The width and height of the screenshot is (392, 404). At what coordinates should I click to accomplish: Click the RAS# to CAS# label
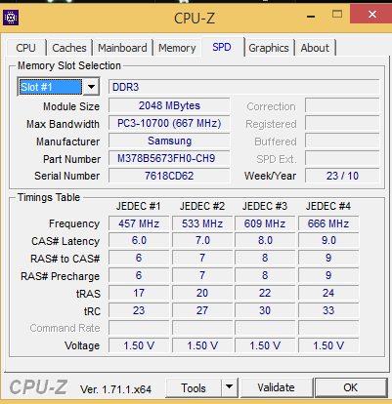(x=65, y=259)
